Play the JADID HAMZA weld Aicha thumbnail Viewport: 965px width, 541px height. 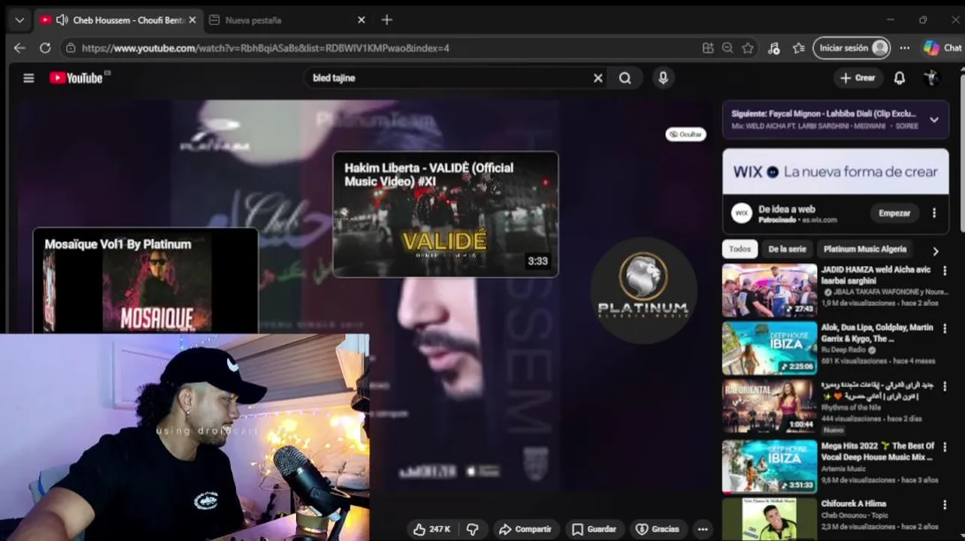[770, 290]
